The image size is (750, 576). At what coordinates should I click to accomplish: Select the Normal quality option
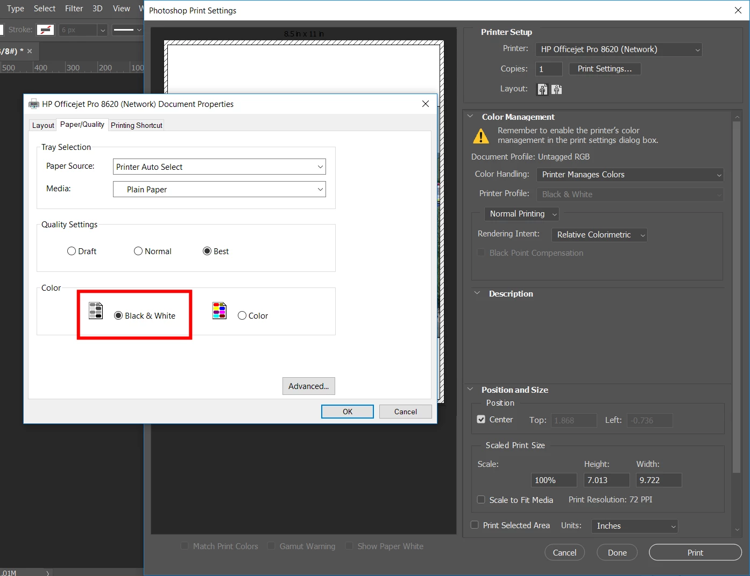click(138, 251)
